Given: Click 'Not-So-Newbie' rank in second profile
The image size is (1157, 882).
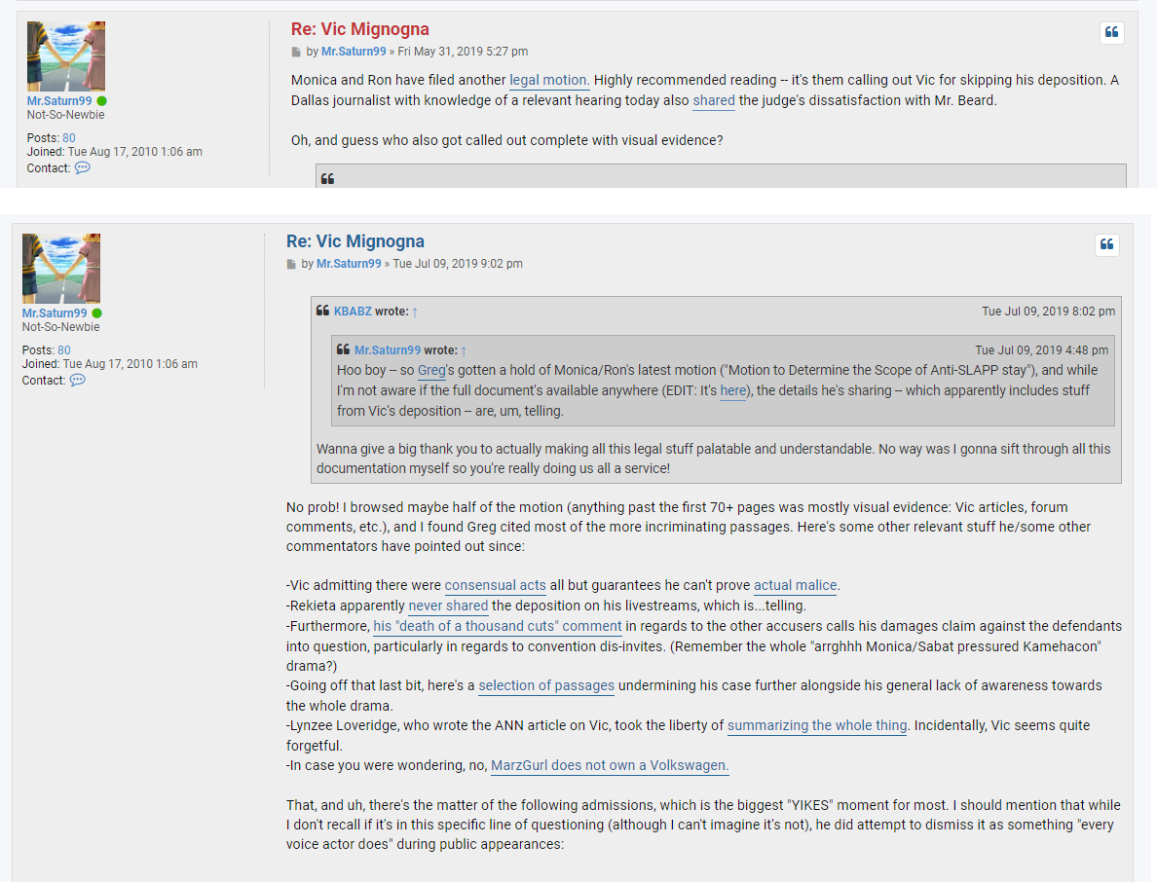Looking at the screenshot, I should tap(60, 327).
